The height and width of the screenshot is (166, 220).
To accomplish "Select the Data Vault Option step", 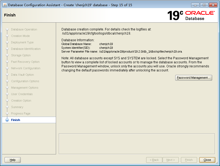I will point(22,75).
